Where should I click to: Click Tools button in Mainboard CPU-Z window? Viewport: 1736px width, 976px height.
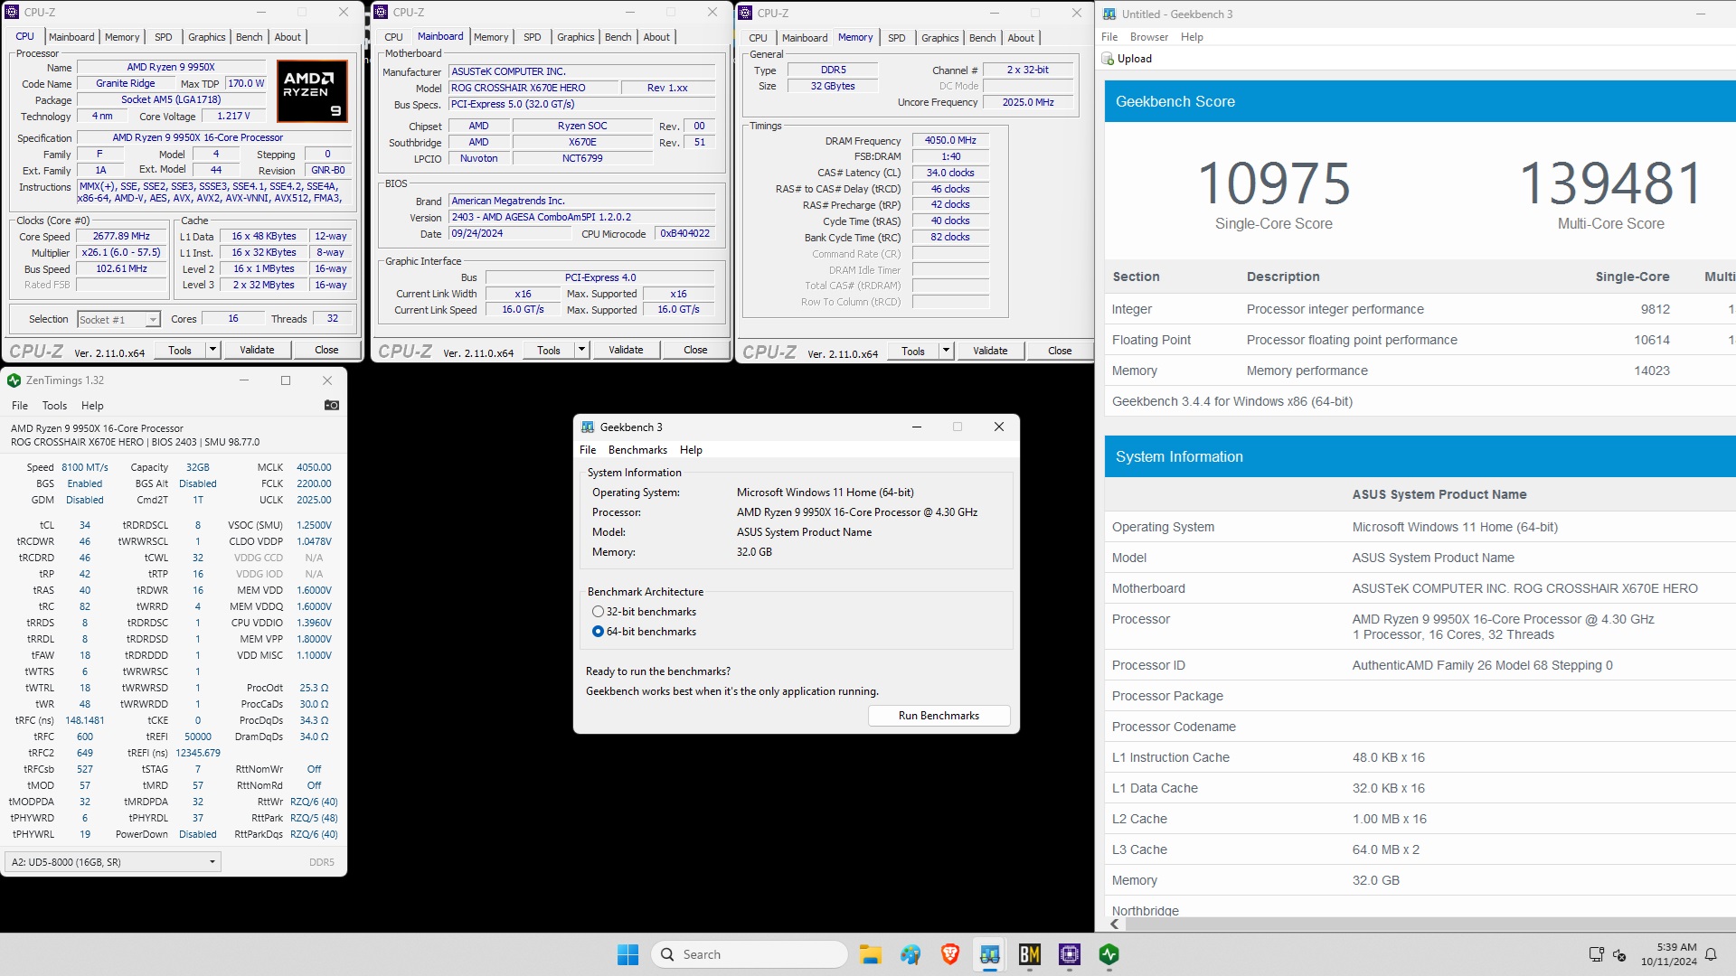pyautogui.click(x=548, y=350)
